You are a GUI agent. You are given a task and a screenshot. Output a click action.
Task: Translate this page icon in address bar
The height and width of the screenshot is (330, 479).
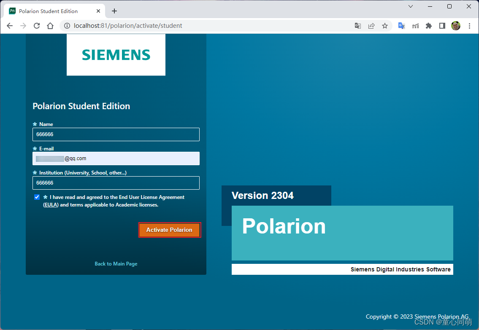pyautogui.click(x=358, y=26)
